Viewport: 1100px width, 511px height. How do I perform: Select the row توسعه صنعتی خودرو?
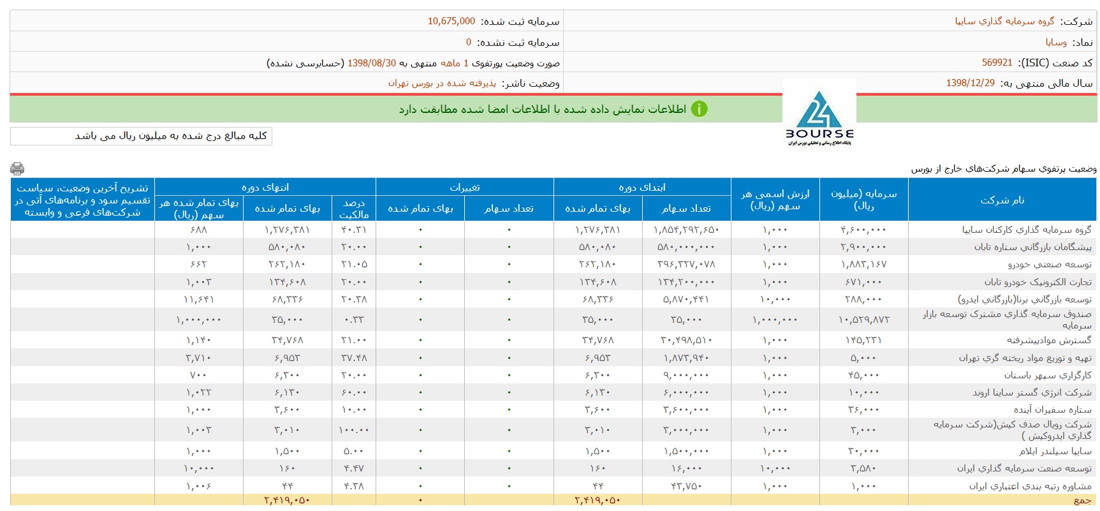point(1049,264)
